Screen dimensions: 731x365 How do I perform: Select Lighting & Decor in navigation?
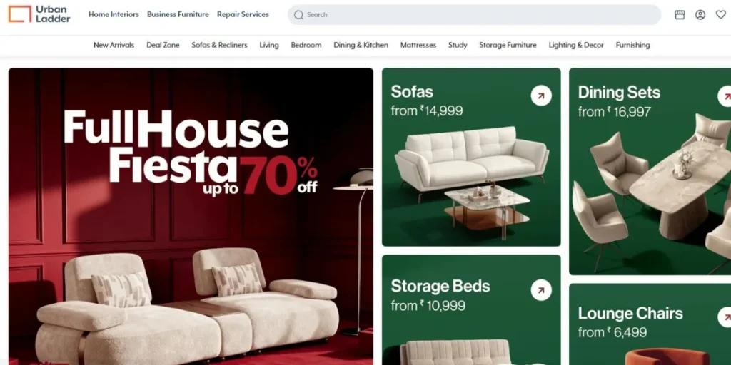tap(576, 45)
